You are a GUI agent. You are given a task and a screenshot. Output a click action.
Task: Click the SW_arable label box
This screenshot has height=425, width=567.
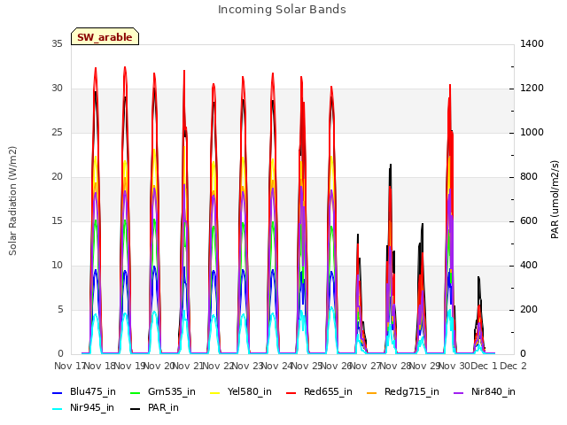105,36
